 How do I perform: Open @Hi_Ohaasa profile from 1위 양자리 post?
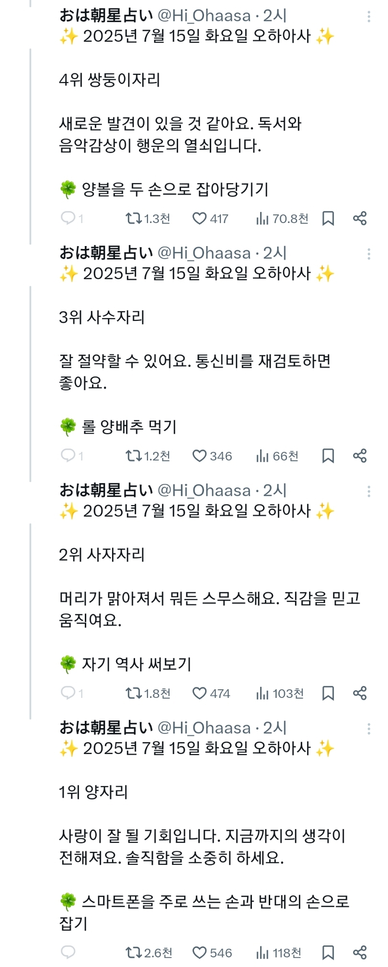click(x=205, y=728)
